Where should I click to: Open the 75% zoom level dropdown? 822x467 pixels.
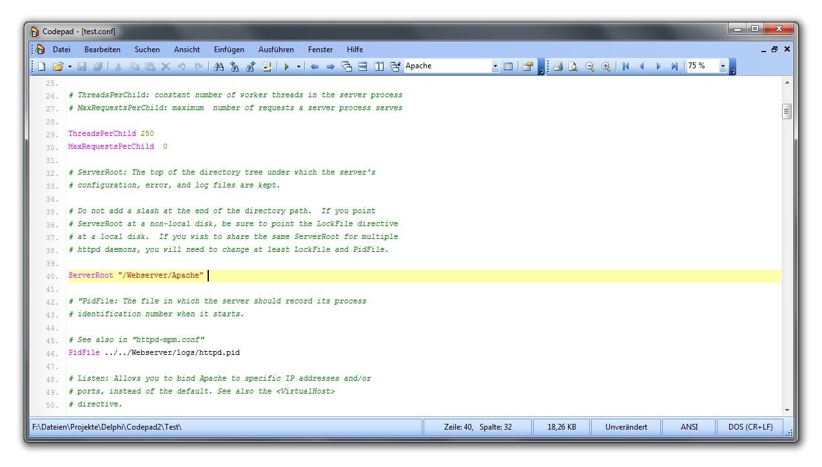723,66
